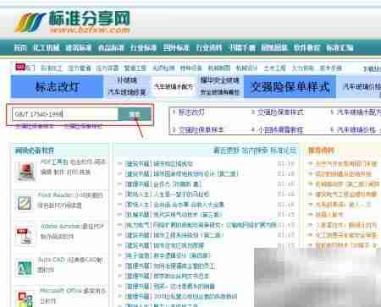Click the 补玻璃 banner ad link
381x307 pixels.
(127, 80)
